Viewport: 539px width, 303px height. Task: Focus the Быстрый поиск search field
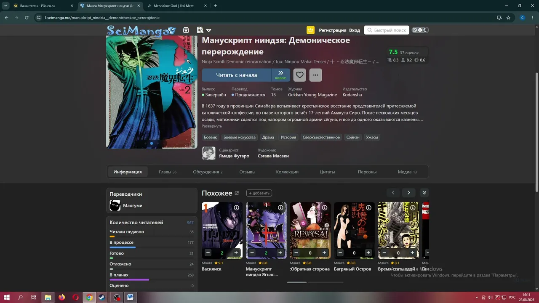tap(387, 30)
